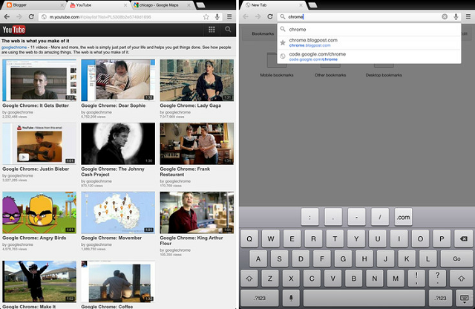Open Google Chrome: Lady Gaga thumbnail
This screenshot has width=475, height=309.
point(197,80)
